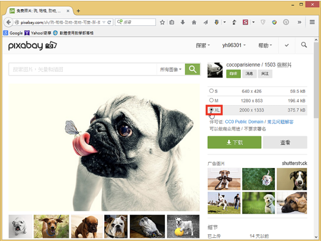Open shutterstock ad dog and cat sleeping
The width and height of the screenshot is (321, 241).
pos(292,203)
